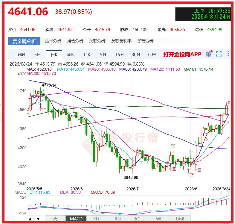Click the DIF: 115.83 label
235x224 pixels.
40,192
